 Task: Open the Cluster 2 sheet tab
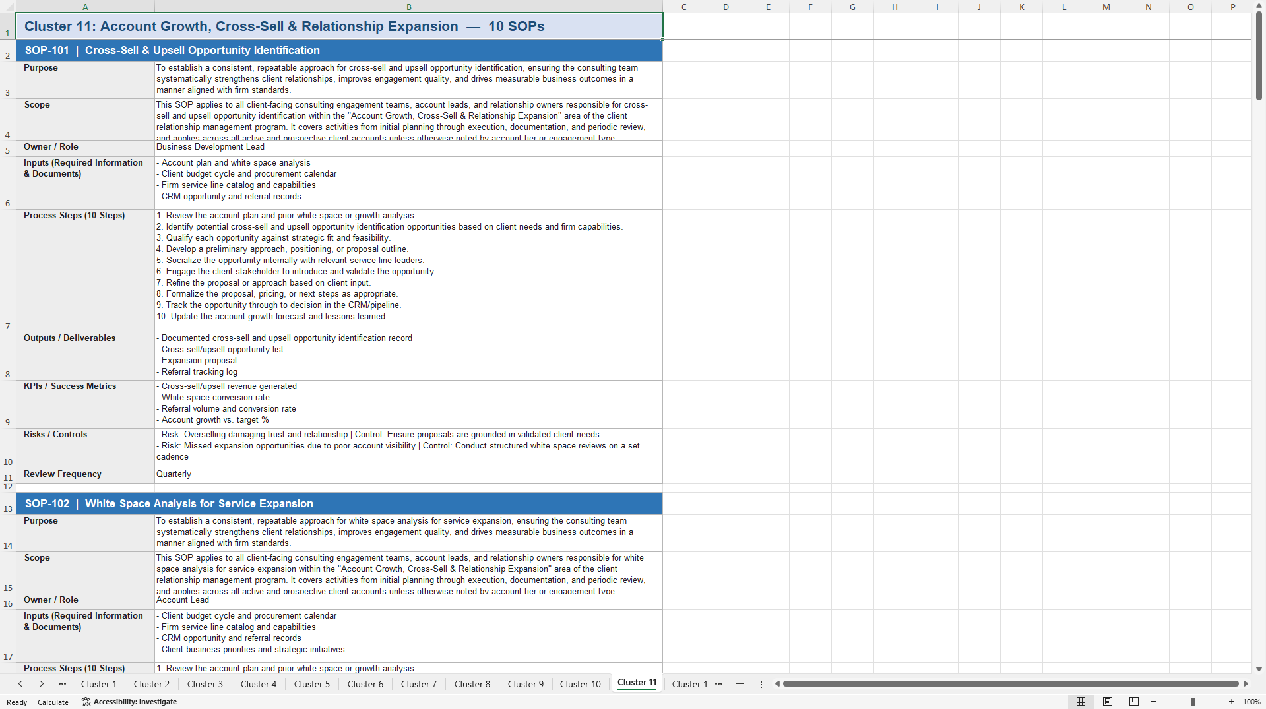pos(152,684)
